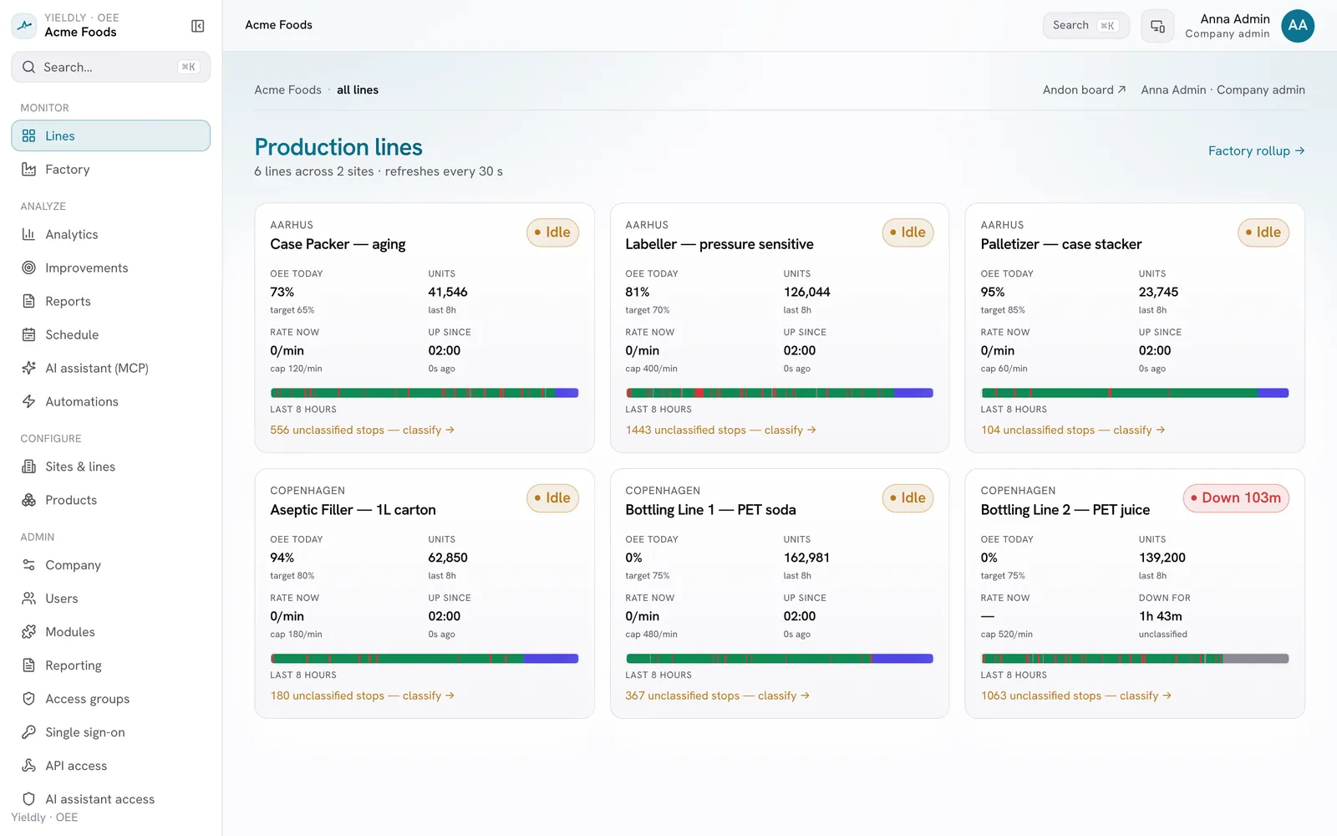Click the Access groups shield icon
Screen dimensions: 1337x836
(x=28, y=699)
